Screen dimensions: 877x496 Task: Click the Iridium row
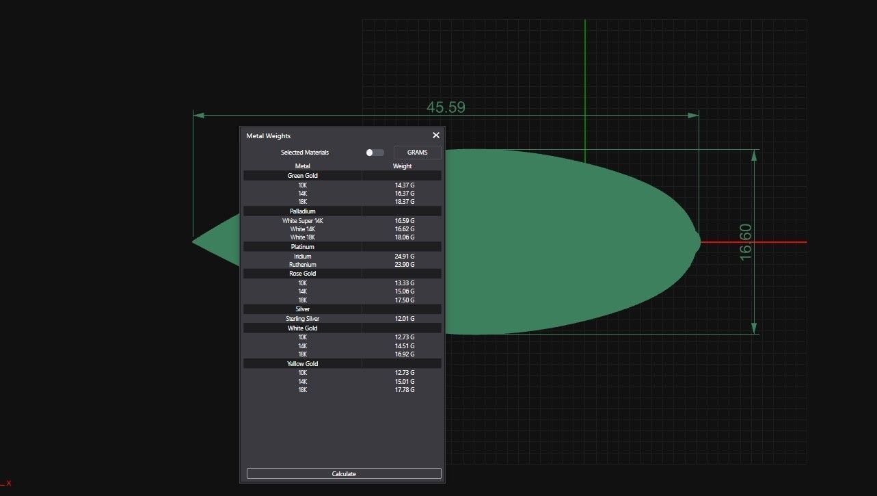(x=342, y=257)
